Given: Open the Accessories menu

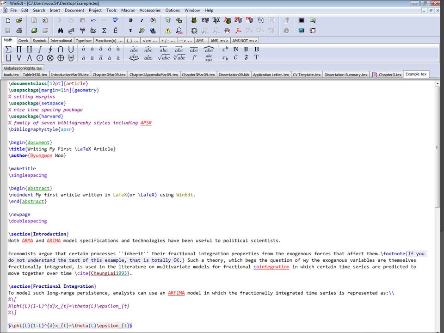Looking at the screenshot, I should pyautogui.click(x=150, y=10).
